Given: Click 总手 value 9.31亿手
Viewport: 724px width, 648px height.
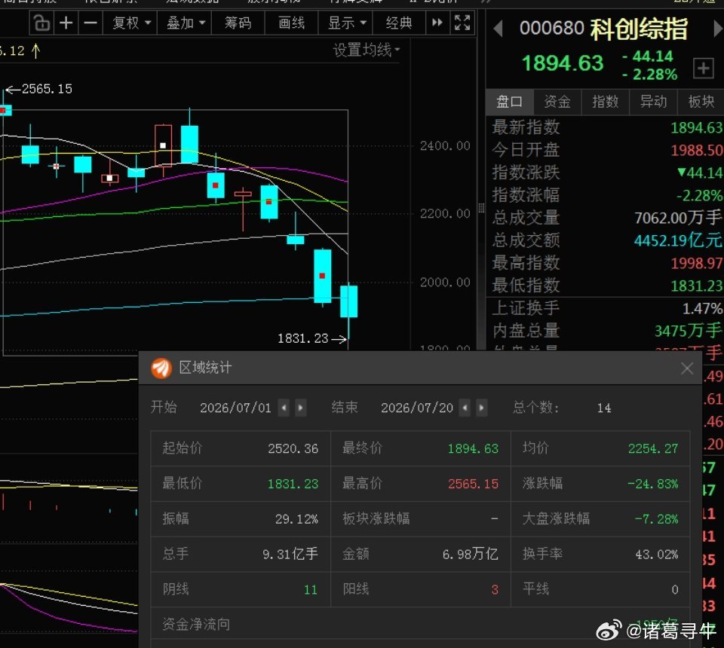Looking at the screenshot, I should click(x=290, y=554).
